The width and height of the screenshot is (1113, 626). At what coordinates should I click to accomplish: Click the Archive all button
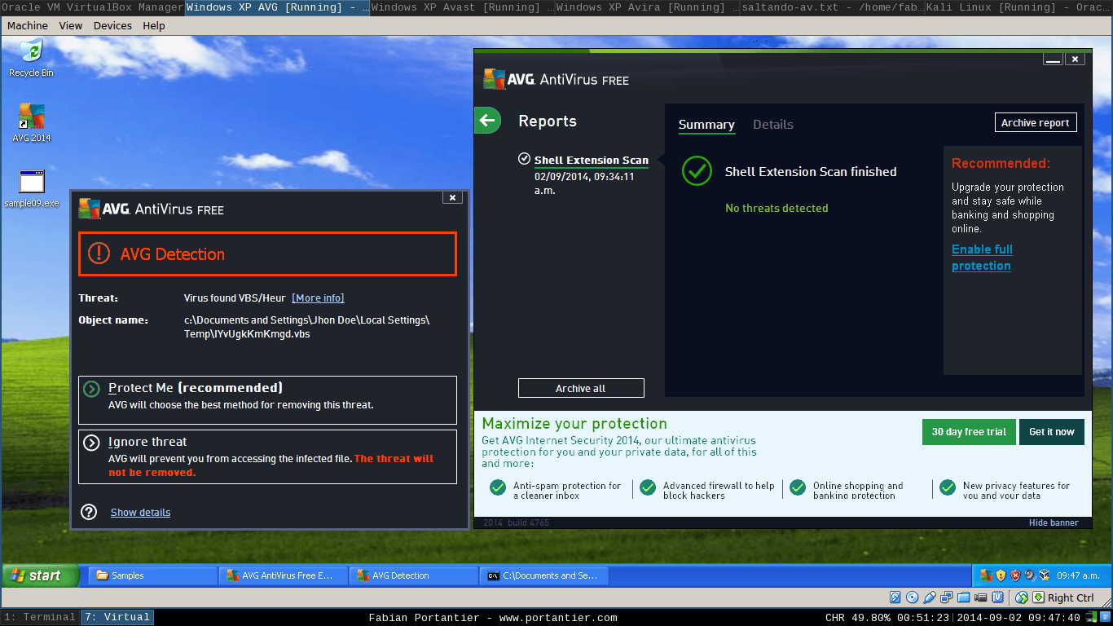click(581, 388)
